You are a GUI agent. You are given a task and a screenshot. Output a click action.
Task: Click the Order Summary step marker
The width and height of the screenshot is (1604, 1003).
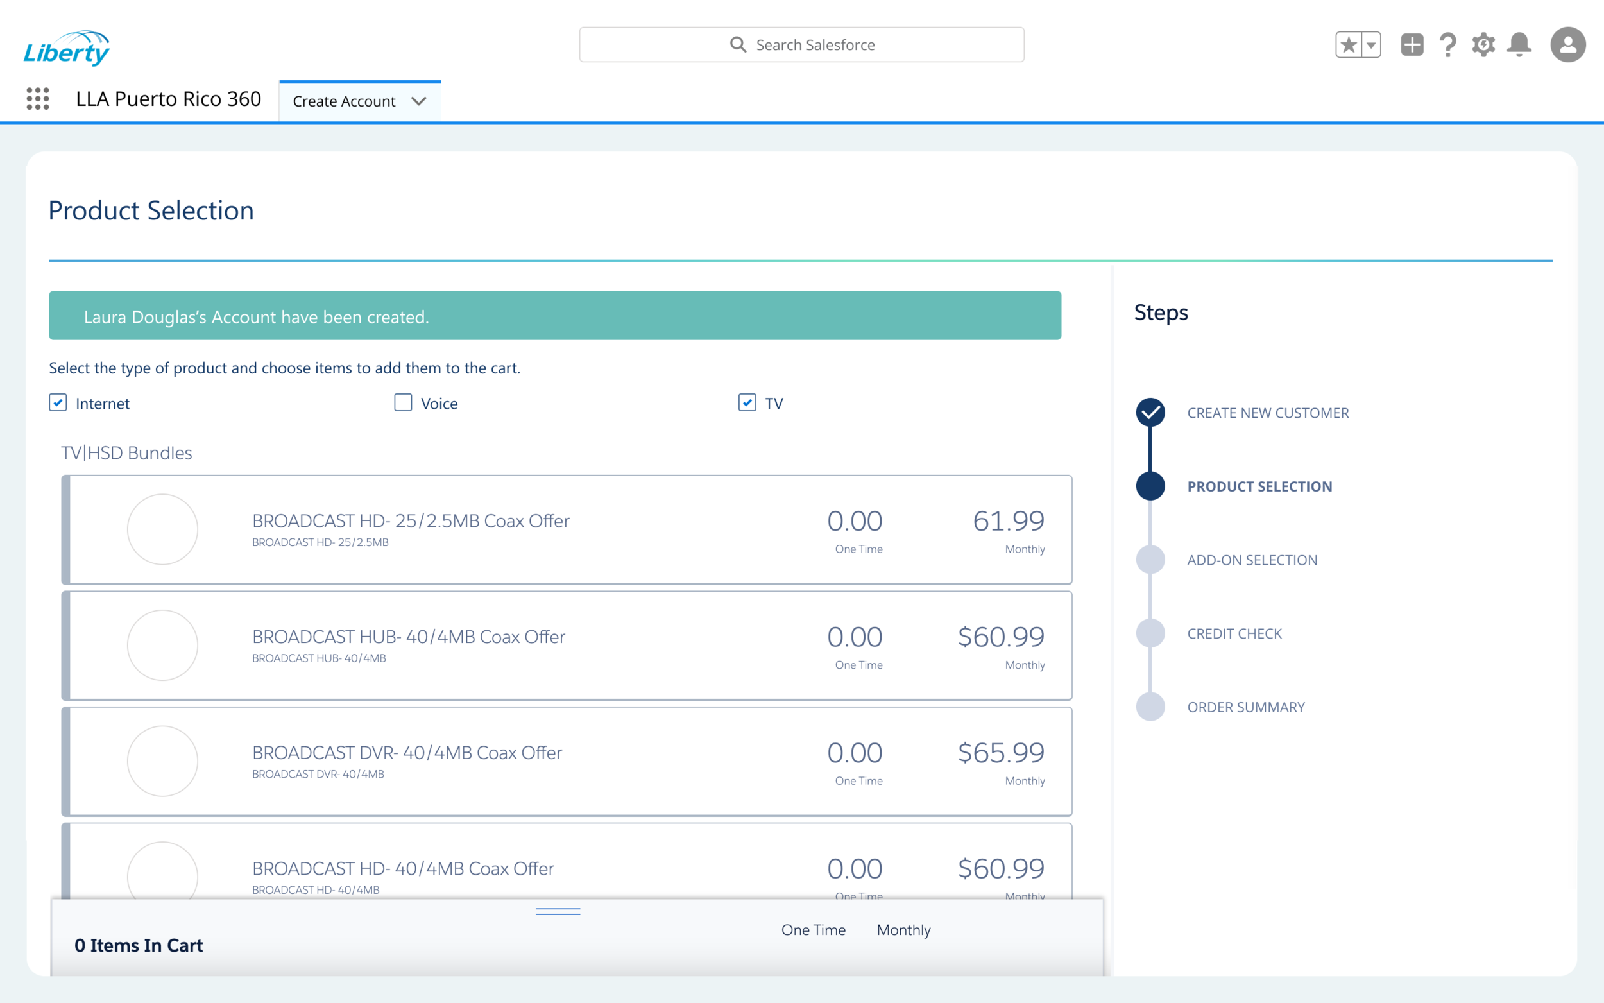click(x=1150, y=707)
